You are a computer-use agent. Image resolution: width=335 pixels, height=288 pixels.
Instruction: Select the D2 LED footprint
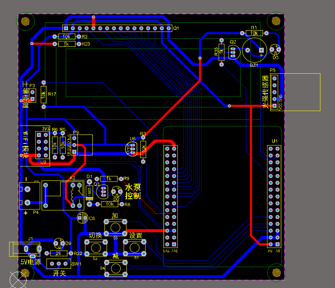117,191
